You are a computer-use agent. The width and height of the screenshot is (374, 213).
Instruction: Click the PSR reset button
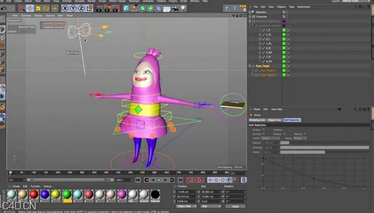[x=243, y=8]
